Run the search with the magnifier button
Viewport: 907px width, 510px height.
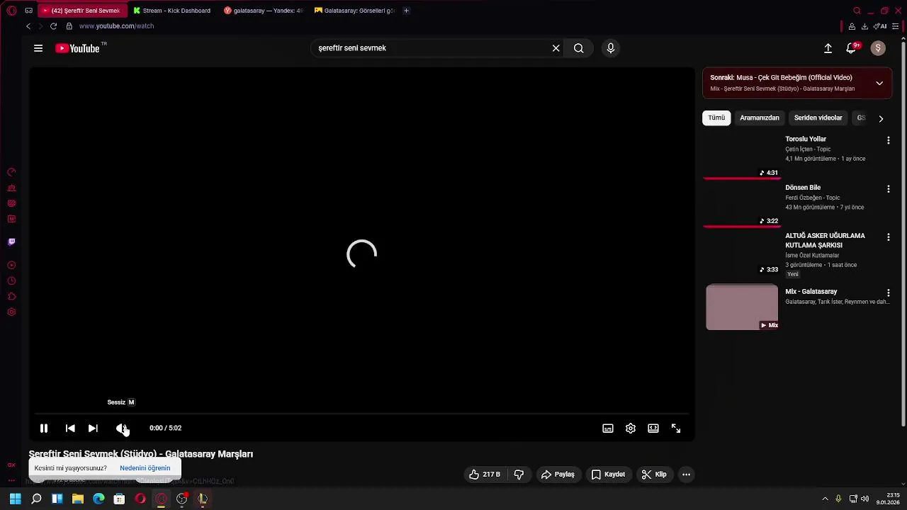(579, 48)
